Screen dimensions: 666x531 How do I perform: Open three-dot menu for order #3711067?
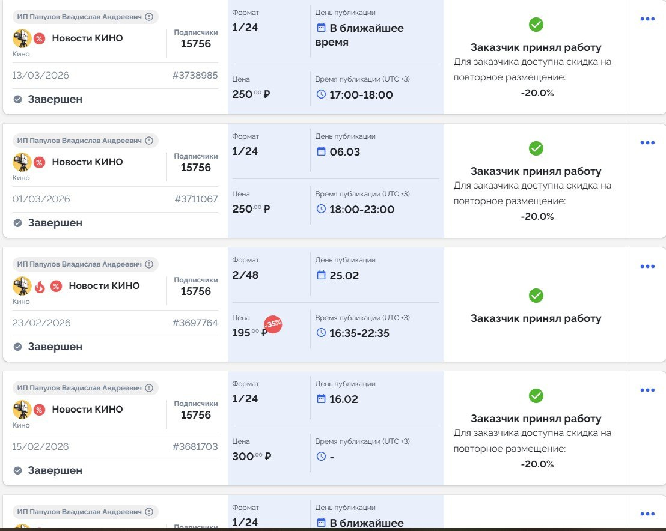(647, 143)
